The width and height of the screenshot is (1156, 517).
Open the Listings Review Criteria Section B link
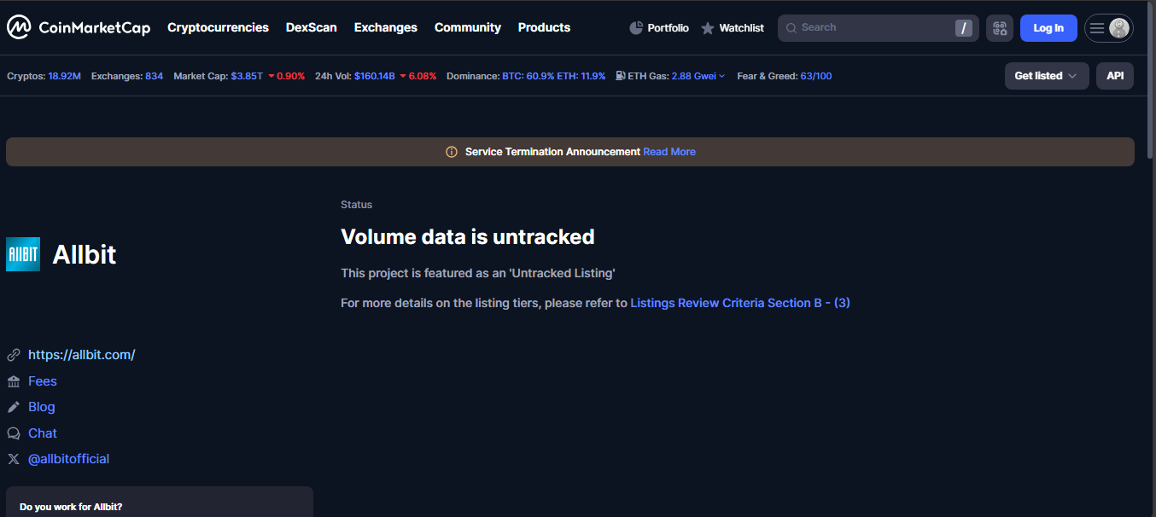(740, 303)
